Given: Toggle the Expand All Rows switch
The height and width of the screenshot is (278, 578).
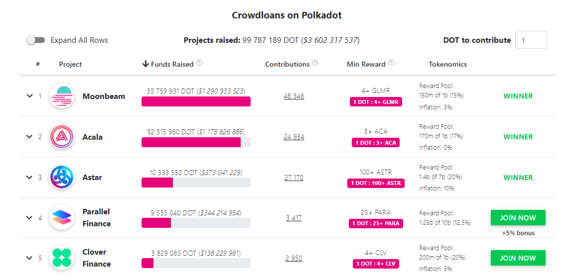Looking at the screenshot, I should [36, 40].
